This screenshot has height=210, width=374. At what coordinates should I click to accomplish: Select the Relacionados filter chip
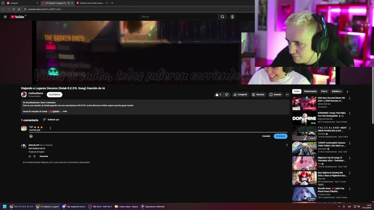coord(310,91)
